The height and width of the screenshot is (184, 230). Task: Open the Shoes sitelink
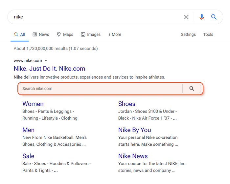127,104
